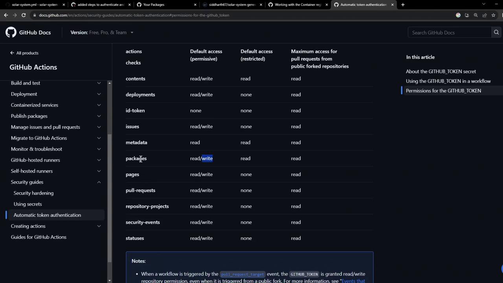
Task: Click the 'packages' scope name in table
Action: pyautogui.click(x=136, y=158)
